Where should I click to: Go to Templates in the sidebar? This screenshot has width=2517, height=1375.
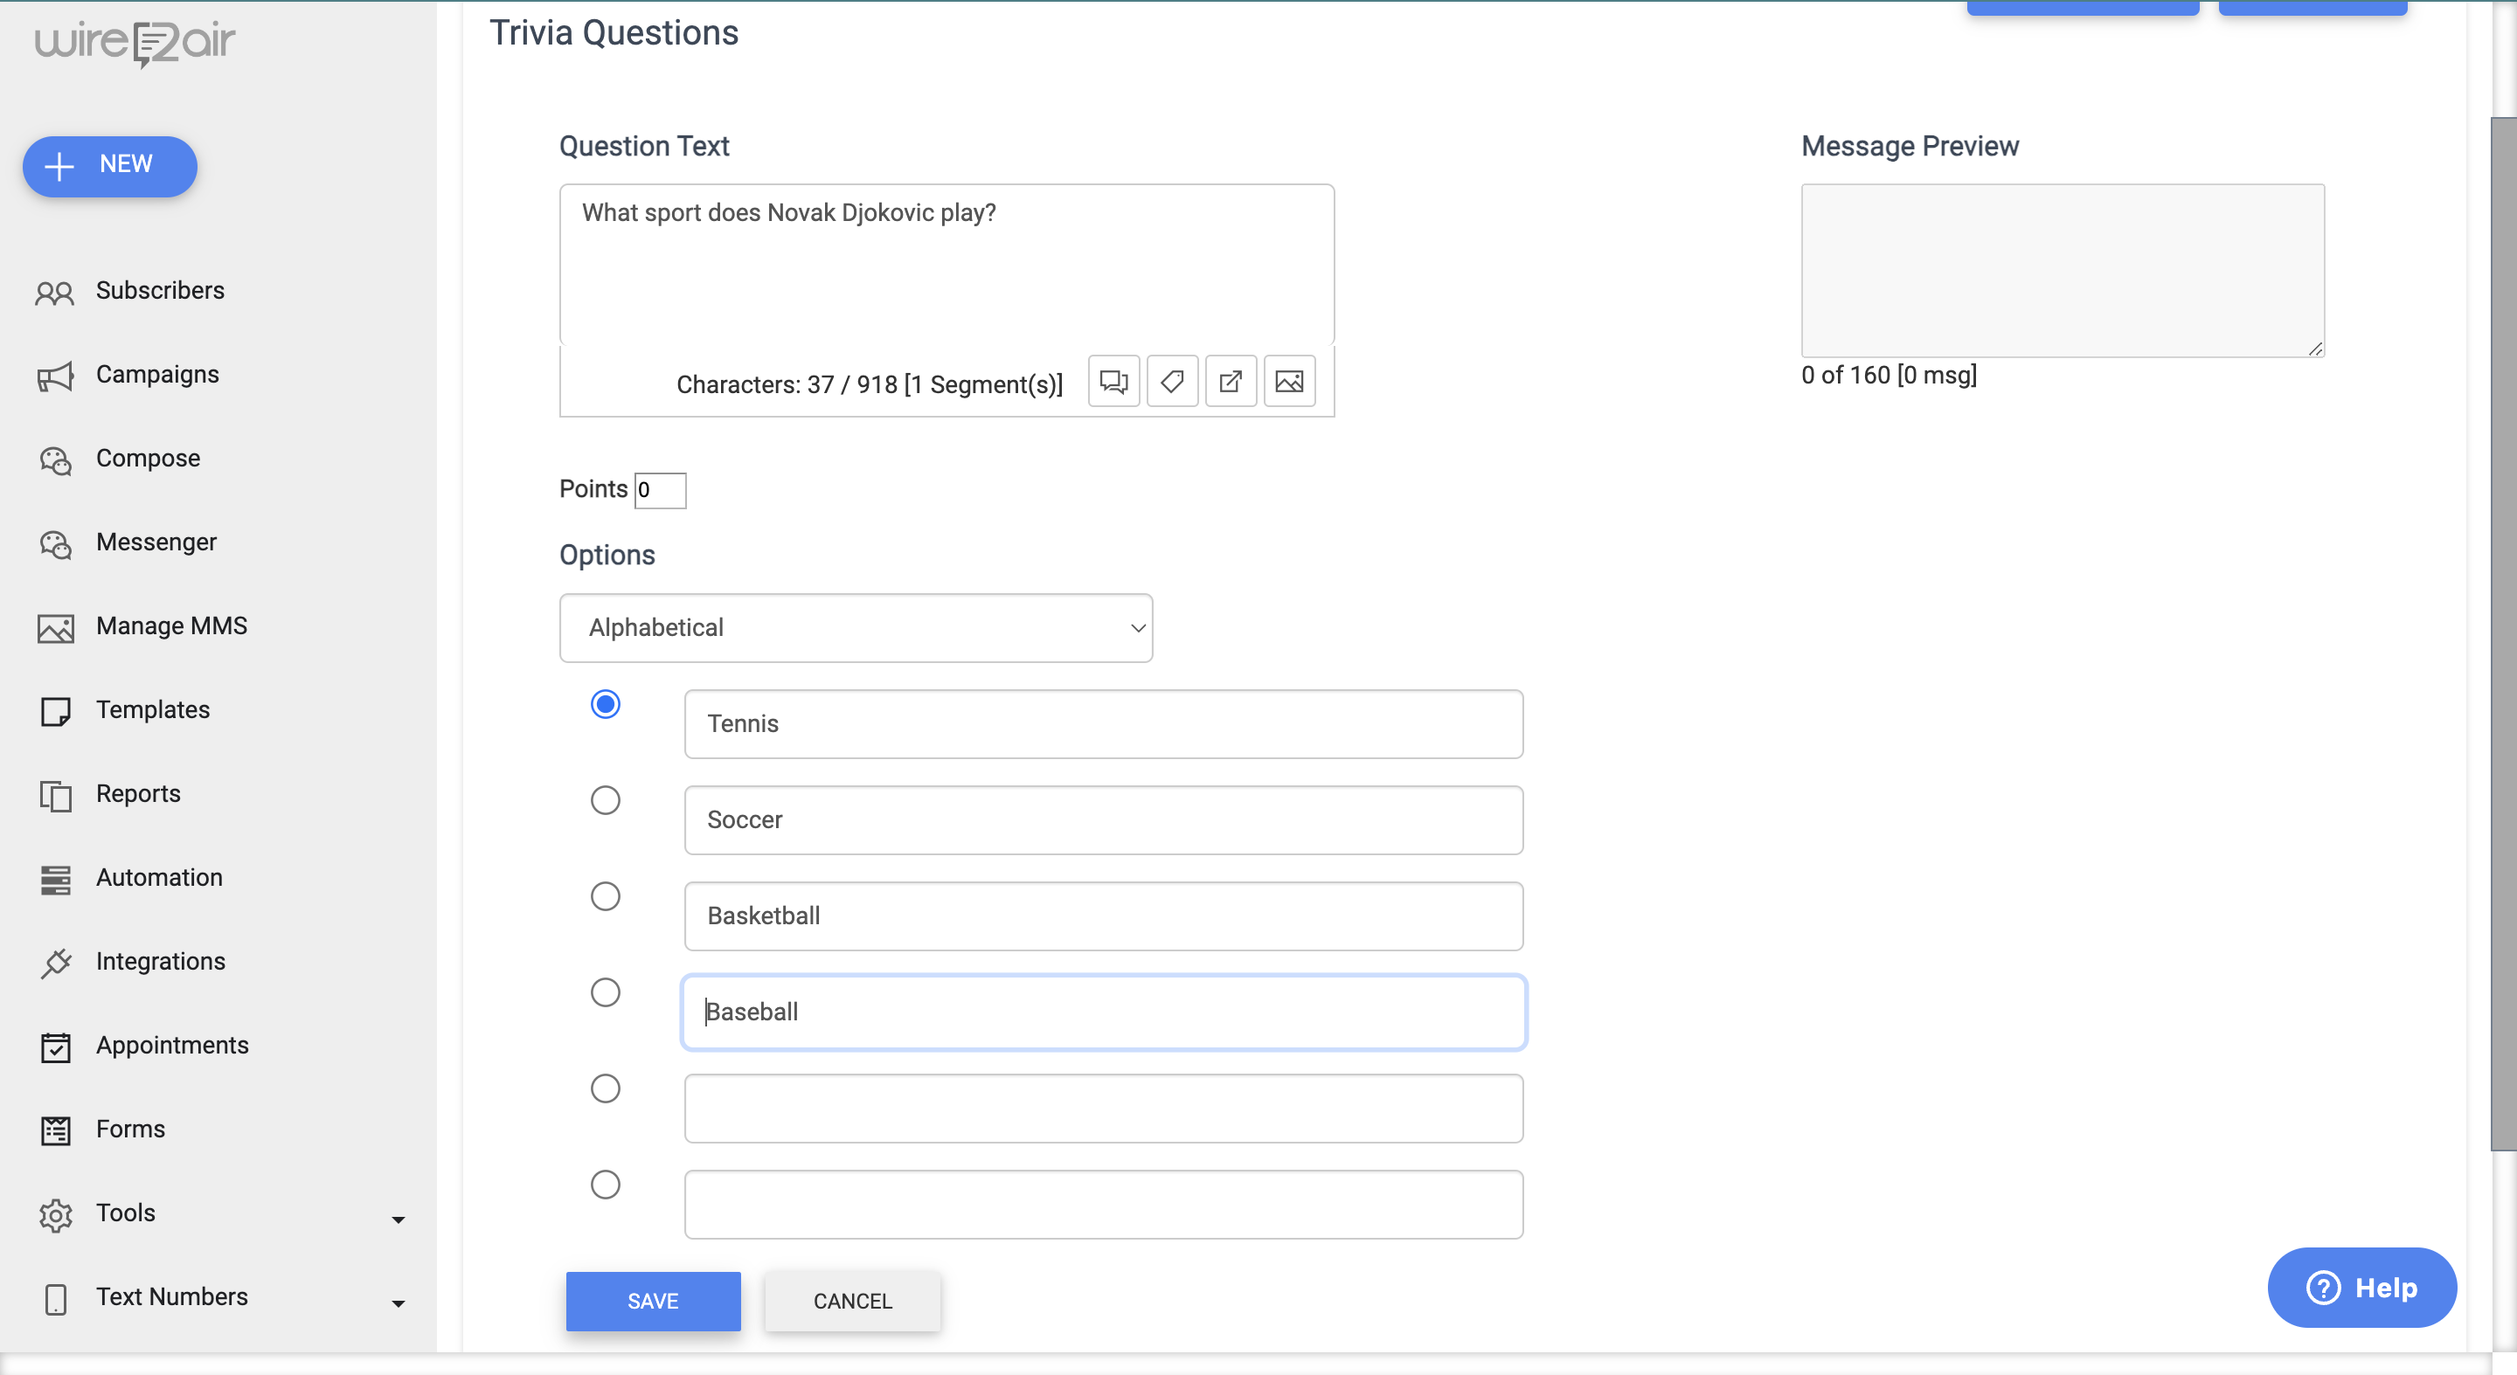[152, 710]
